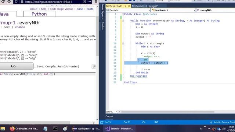Collapse Public Class frmScratch region
Viewport: 235px width, 132px height.
123,14
